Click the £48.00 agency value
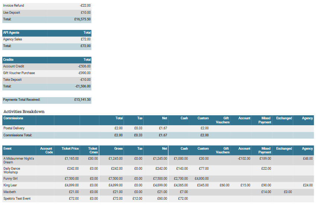This screenshot has height=206, width=323. pos(308,159)
